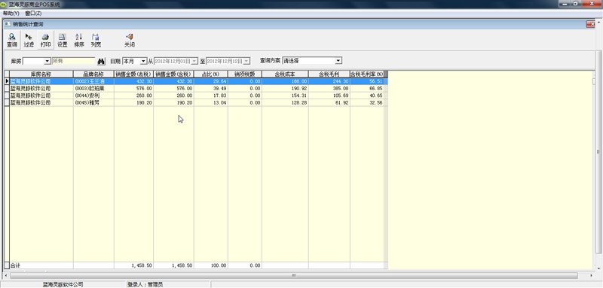The width and height of the screenshot is (603, 288).
Task: Click the 17.83 percentage cell
Action: (x=211, y=95)
